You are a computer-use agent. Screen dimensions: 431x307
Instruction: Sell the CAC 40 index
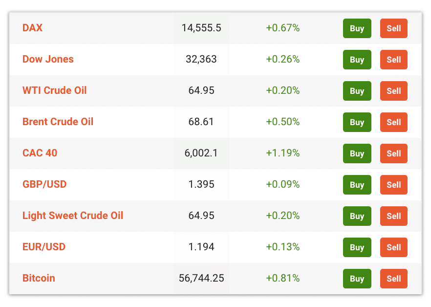click(394, 153)
